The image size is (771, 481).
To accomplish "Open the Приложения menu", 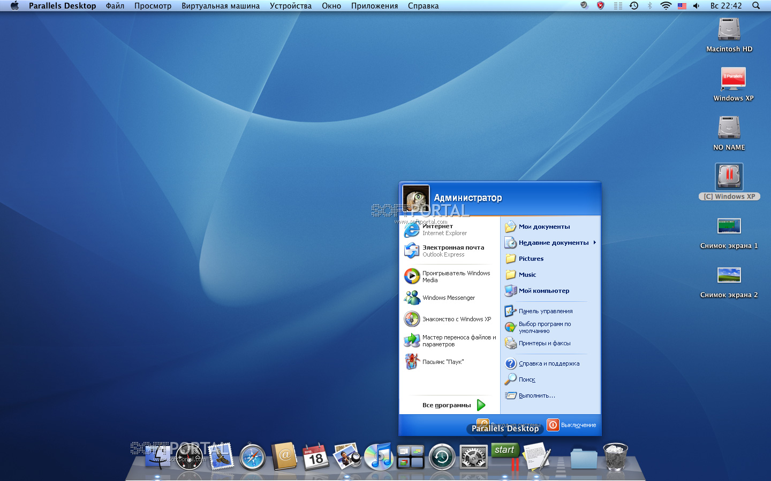I will point(375,6).
